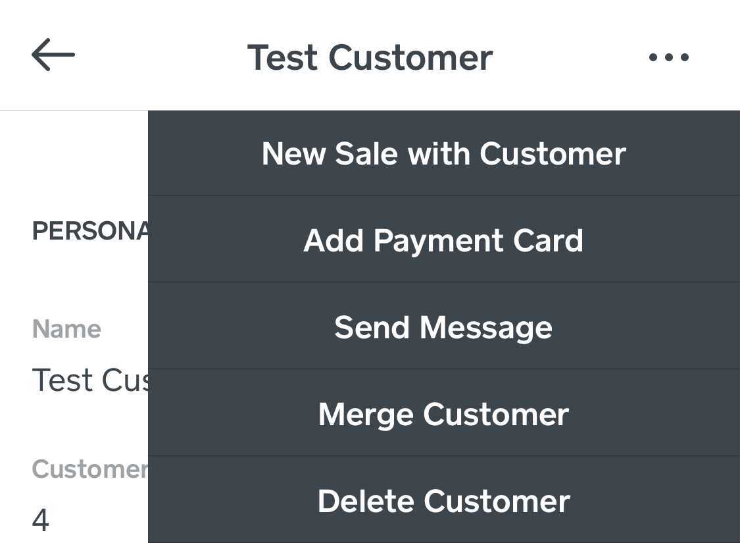Screen dimensions: 740x543
Task: Open the three-dot more options menu
Action: click(668, 57)
